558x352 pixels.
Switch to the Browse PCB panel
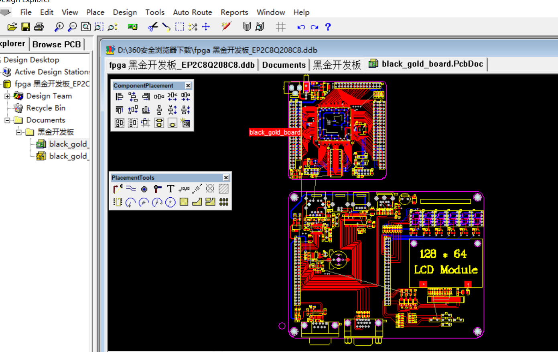[x=57, y=45]
